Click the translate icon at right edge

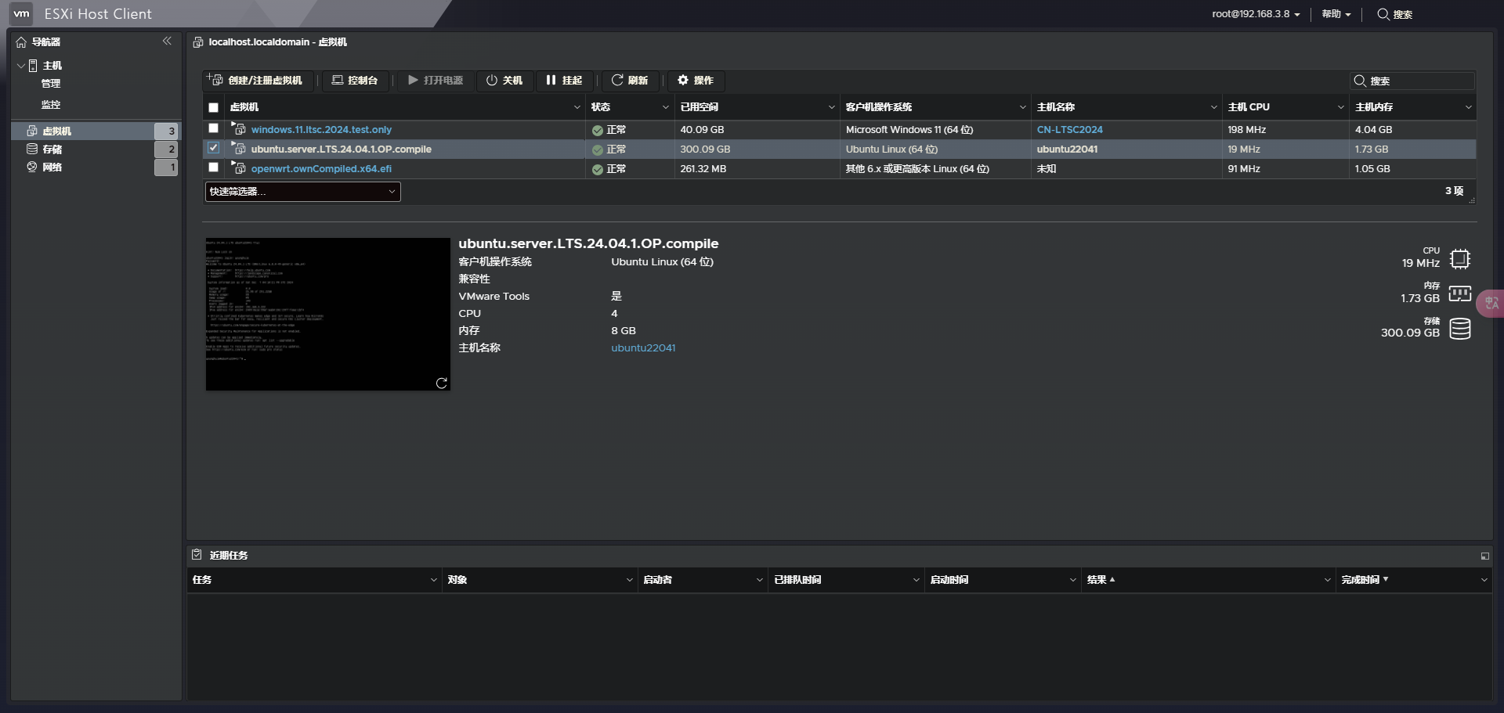click(1491, 303)
